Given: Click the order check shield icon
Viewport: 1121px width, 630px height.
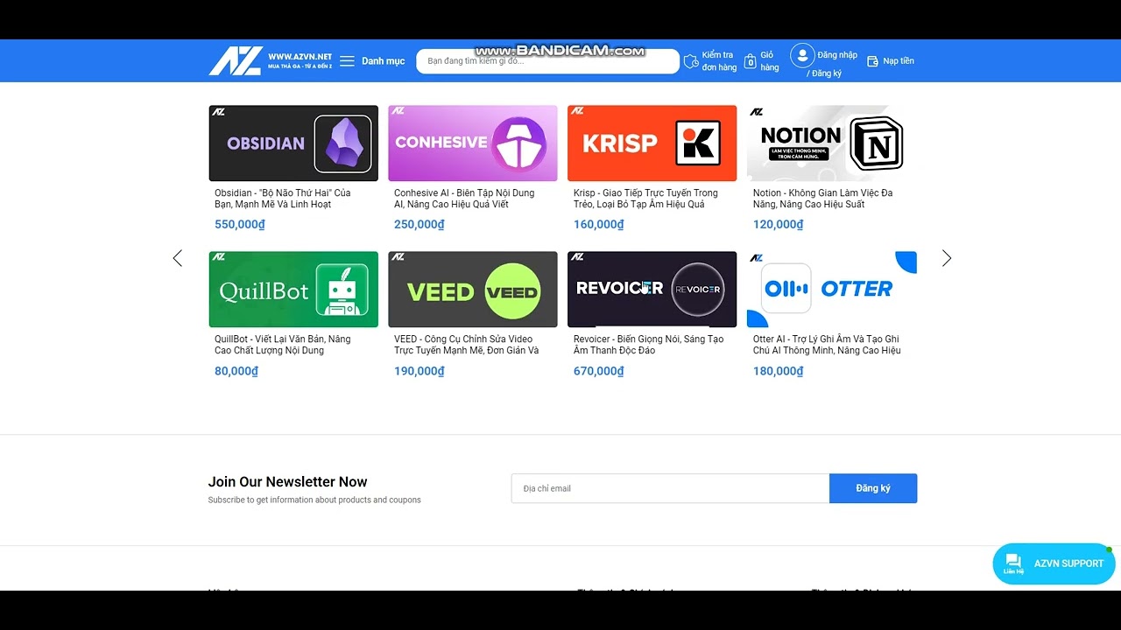Looking at the screenshot, I should (x=691, y=61).
